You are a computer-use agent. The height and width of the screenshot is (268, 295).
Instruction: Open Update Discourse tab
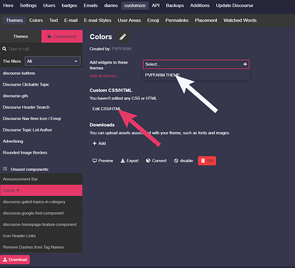[235, 6]
